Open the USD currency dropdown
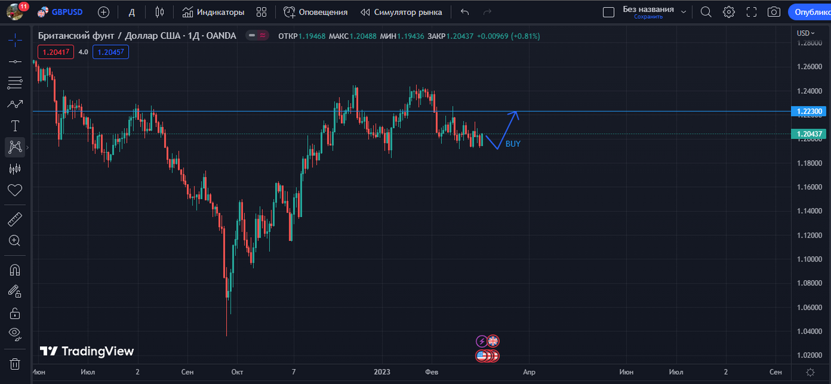This screenshot has height=384, width=831. click(x=805, y=33)
